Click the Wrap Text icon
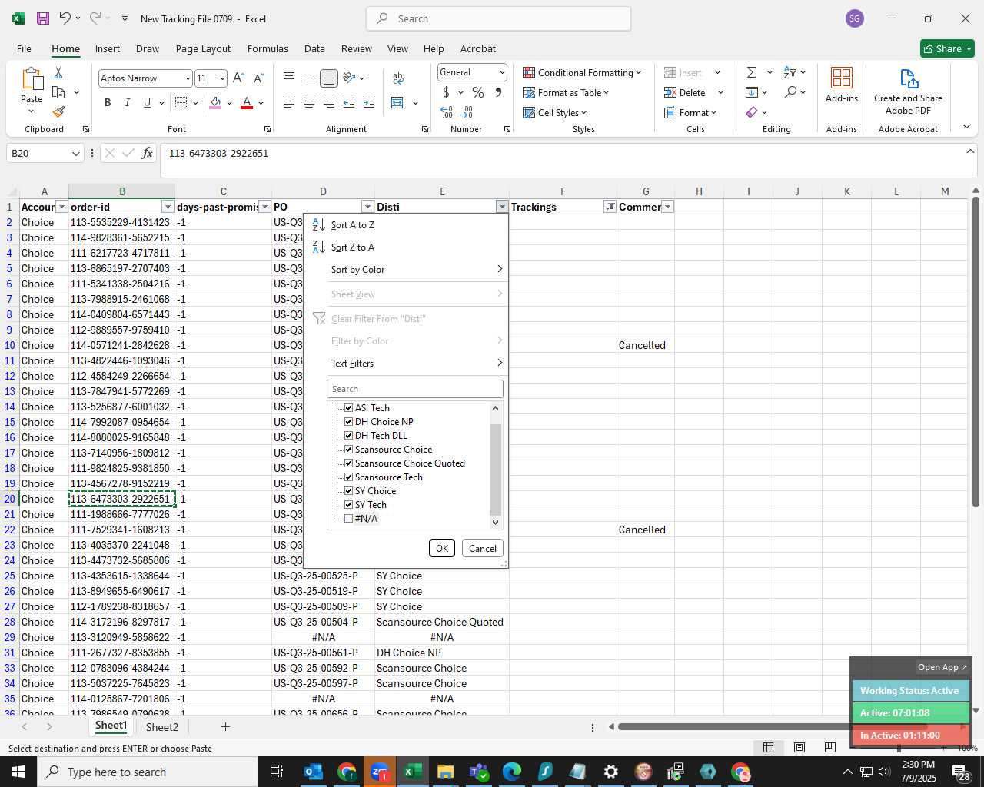The width and height of the screenshot is (984, 787). (x=398, y=78)
